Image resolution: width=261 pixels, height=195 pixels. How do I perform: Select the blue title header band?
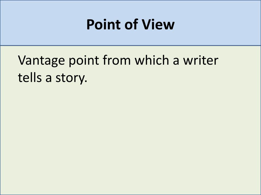[130, 23]
